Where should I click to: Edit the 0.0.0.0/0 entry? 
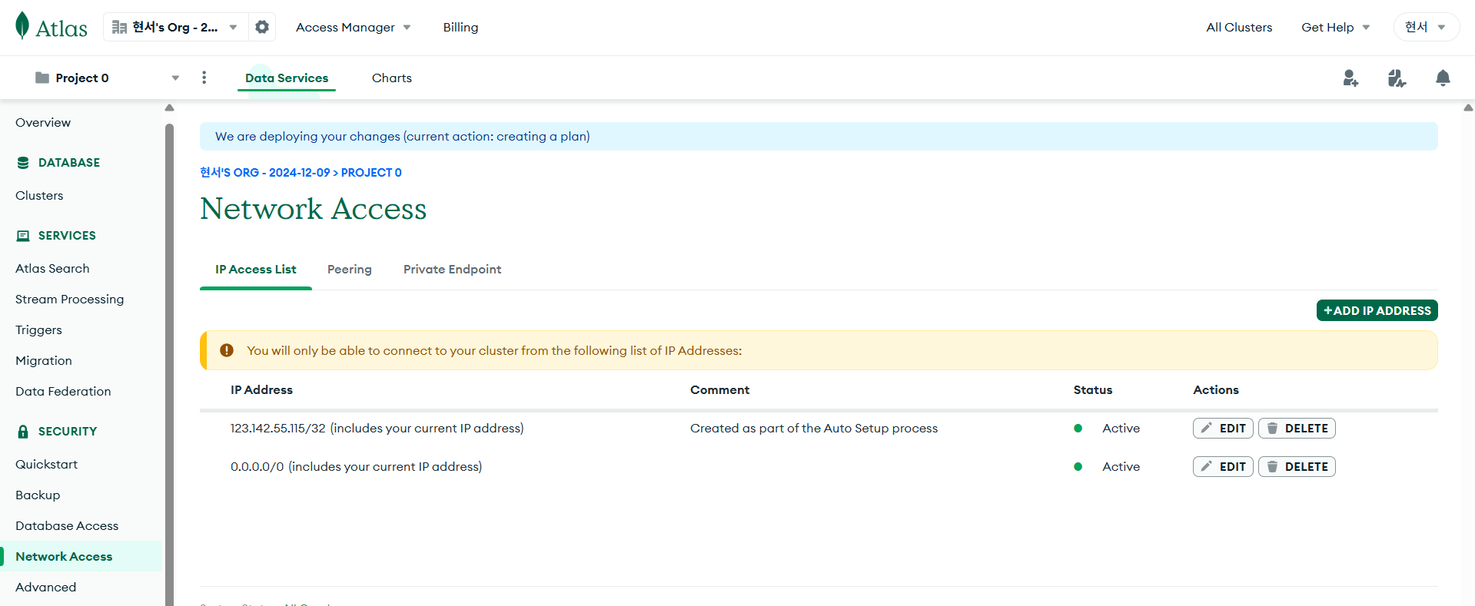click(x=1223, y=467)
